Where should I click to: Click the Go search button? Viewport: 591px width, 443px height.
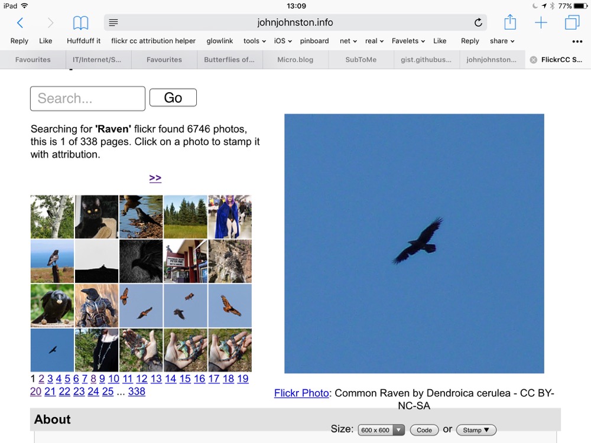click(x=173, y=97)
